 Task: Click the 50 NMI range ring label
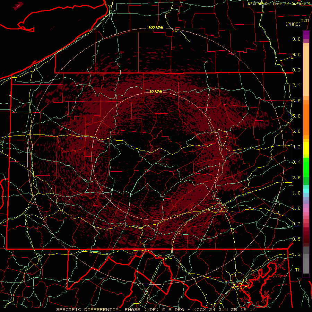tap(156, 92)
